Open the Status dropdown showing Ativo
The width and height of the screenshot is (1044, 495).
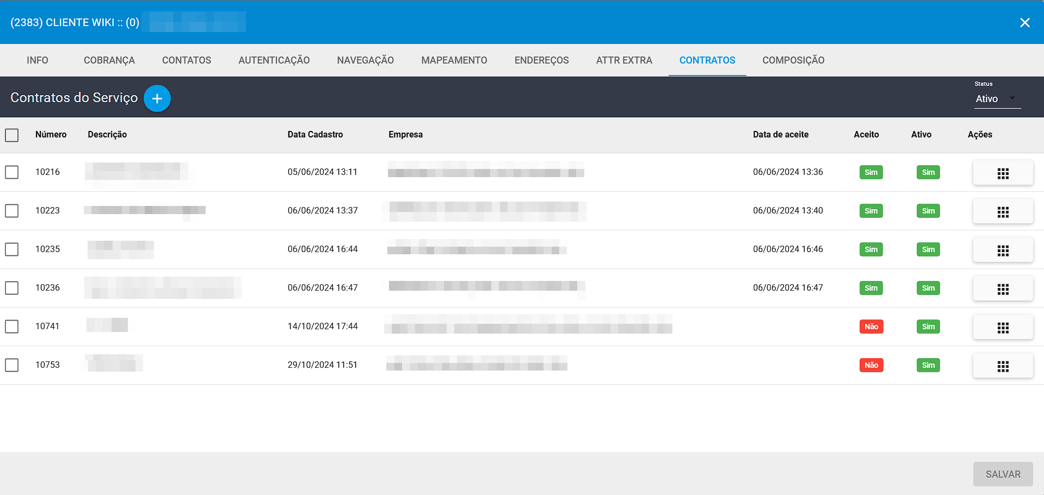tap(997, 99)
